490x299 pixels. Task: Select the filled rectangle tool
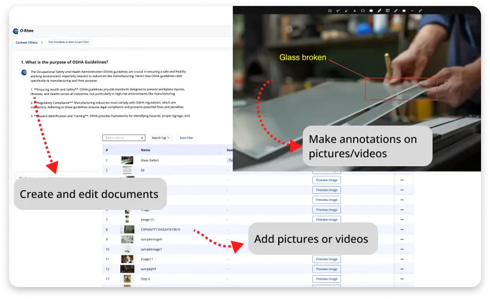[404, 11]
